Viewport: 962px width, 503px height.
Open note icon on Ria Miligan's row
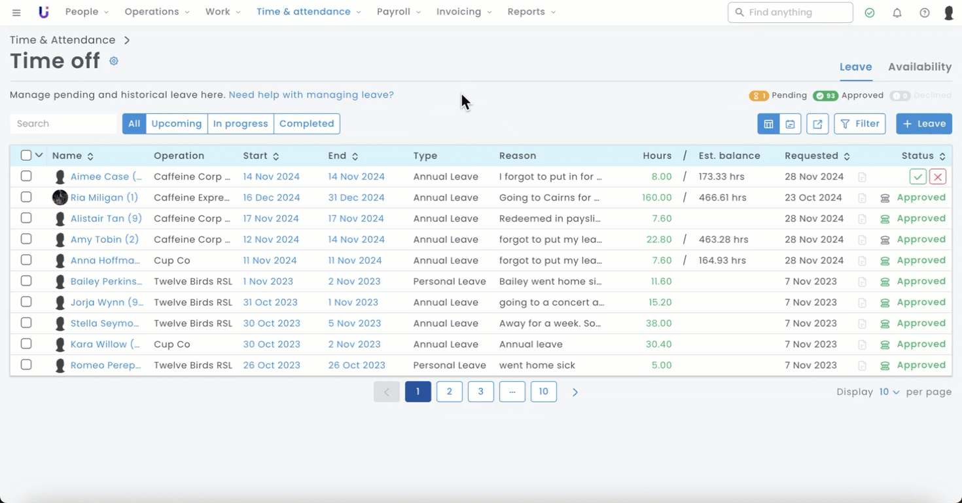tap(862, 198)
